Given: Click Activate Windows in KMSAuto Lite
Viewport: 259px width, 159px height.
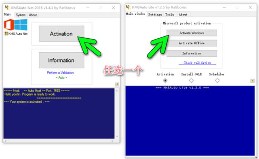Looking at the screenshot, I should [192, 33].
